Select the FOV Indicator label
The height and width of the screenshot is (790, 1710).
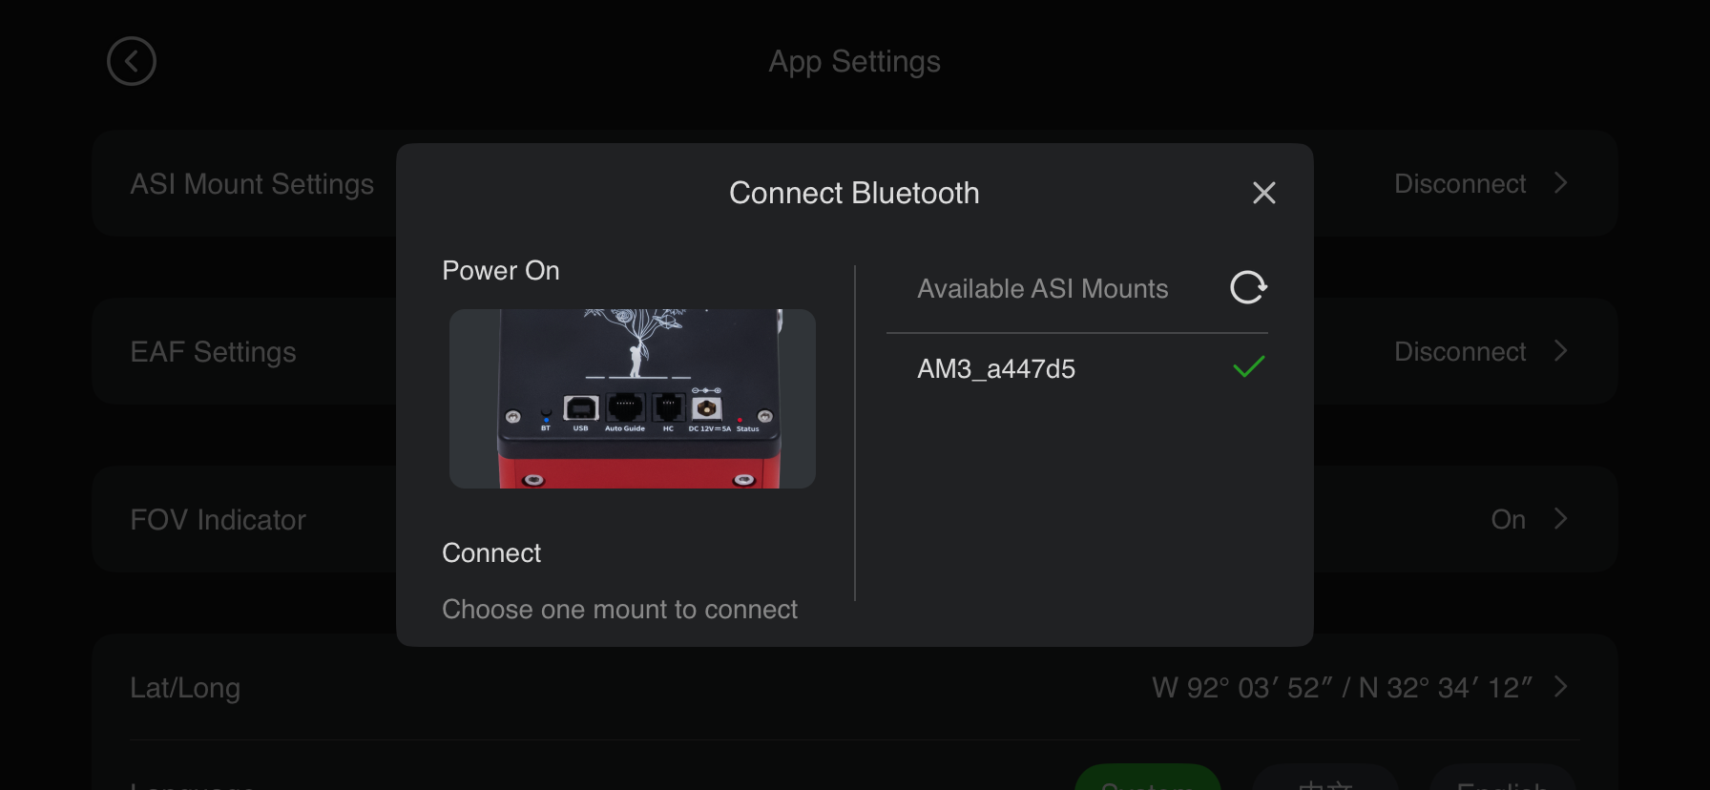pyautogui.click(x=218, y=520)
